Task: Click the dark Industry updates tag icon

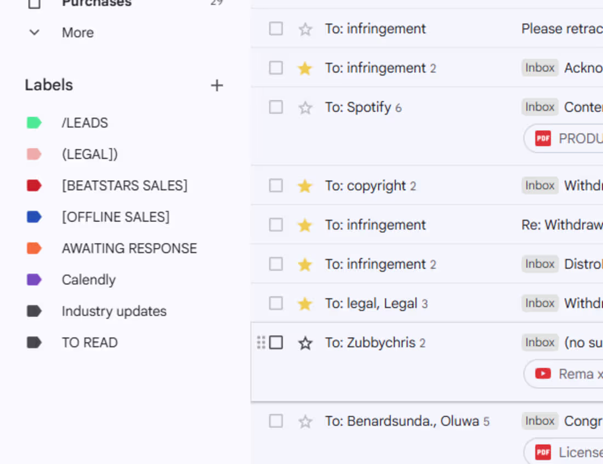Action: 34,311
